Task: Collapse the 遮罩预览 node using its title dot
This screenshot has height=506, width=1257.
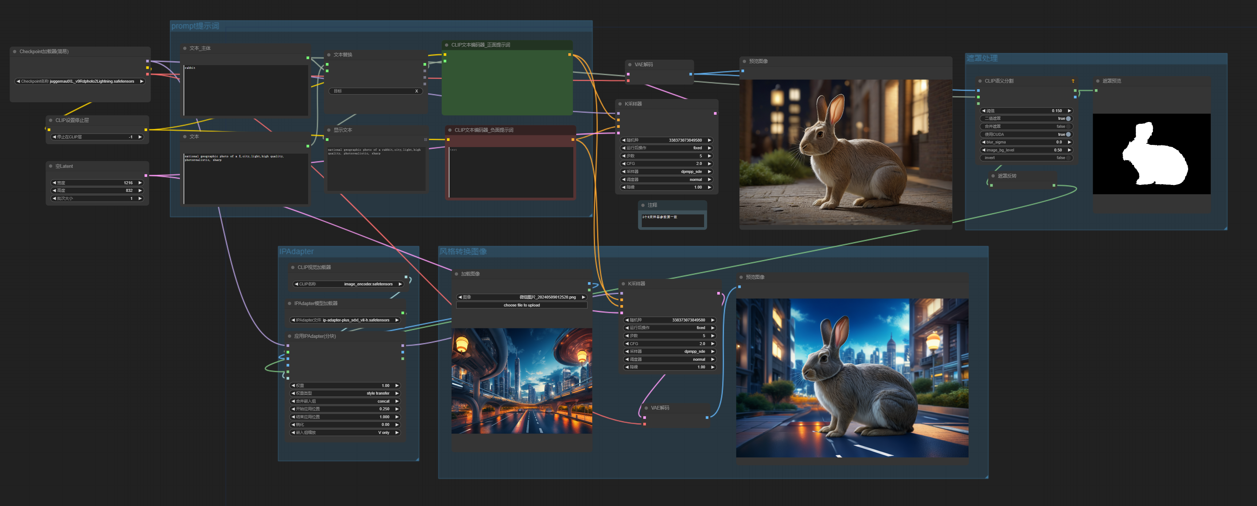Action: [x=1097, y=81]
